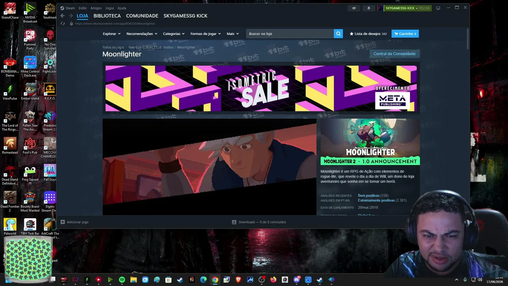This screenshot has width=508, height=286.
Task: Click the Todos os jogos breadcrumb link
Action: (114, 47)
